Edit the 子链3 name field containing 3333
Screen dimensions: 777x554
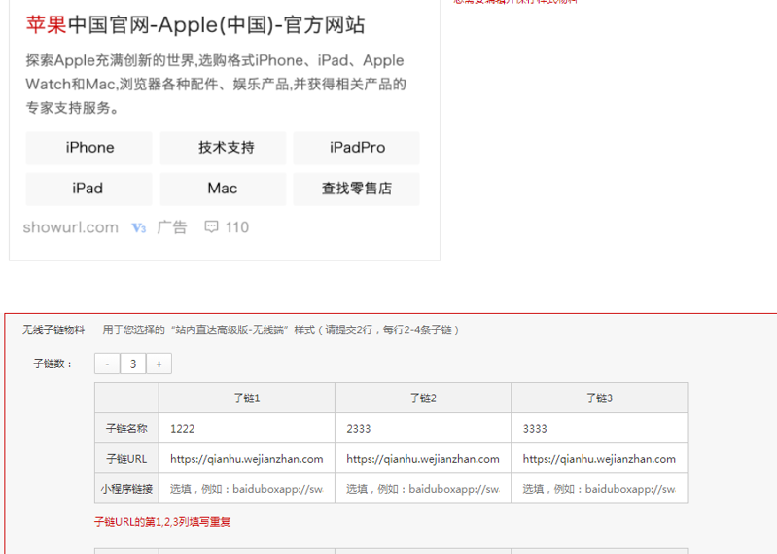(599, 429)
